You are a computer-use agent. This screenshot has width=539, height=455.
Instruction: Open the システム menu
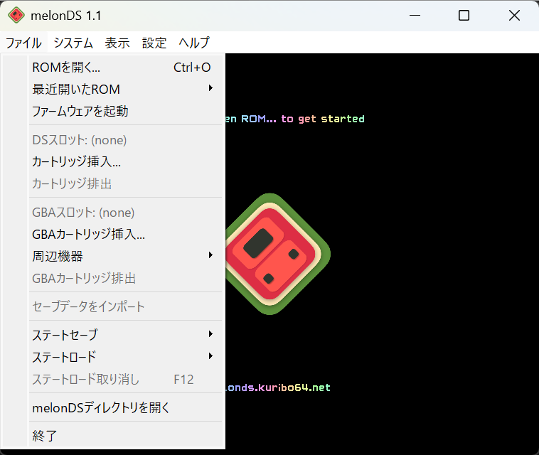point(73,43)
